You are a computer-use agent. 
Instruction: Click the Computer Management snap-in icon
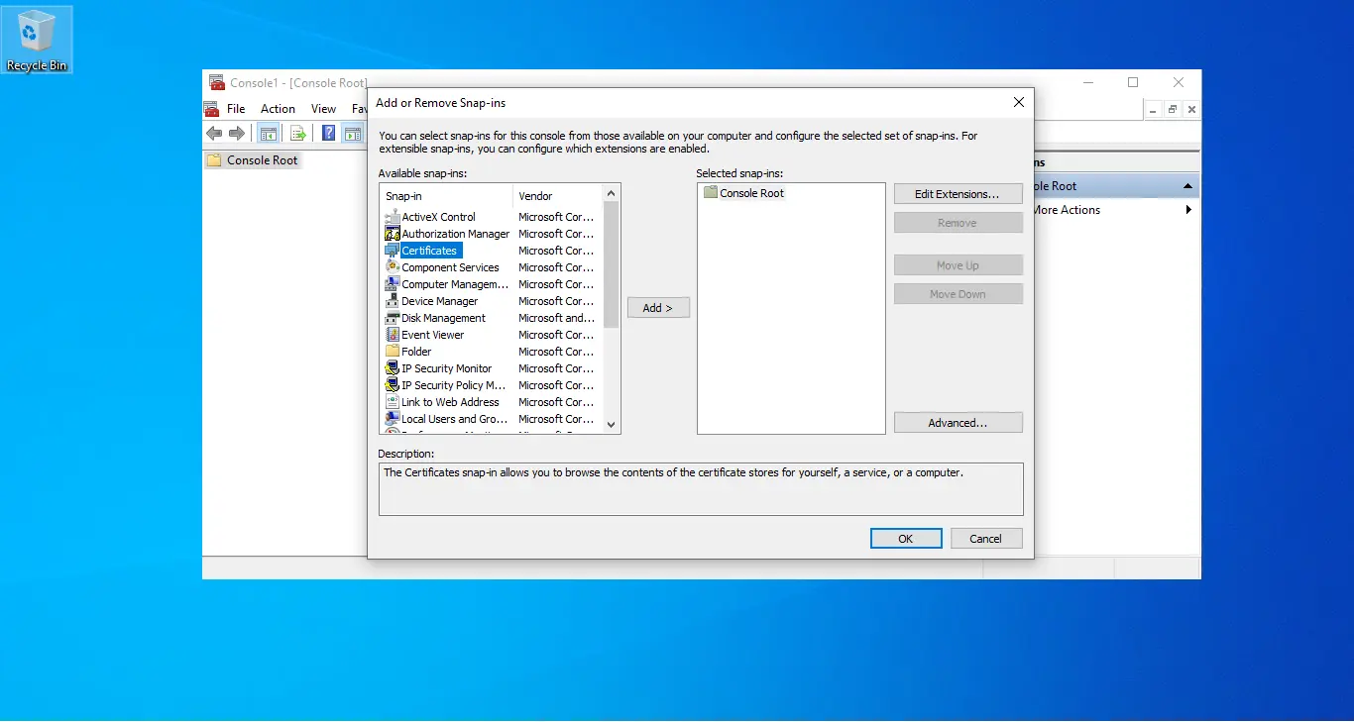393,284
